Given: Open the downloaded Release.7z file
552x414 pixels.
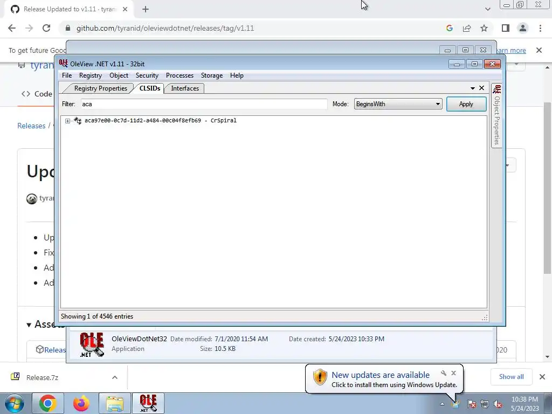Looking at the screenshot, I should click(x=42, y=377).
